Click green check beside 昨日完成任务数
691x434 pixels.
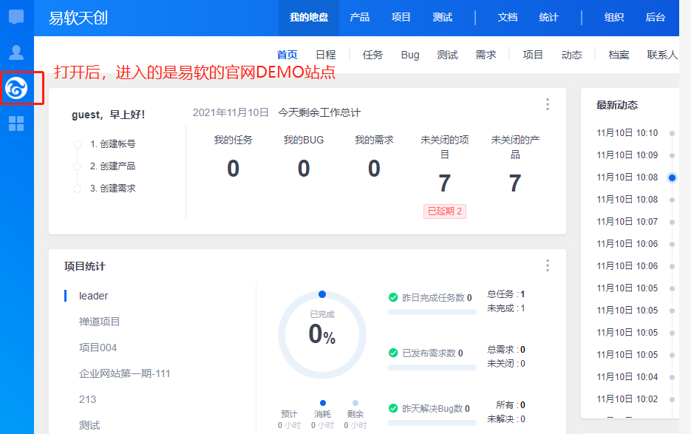[393, 297]
